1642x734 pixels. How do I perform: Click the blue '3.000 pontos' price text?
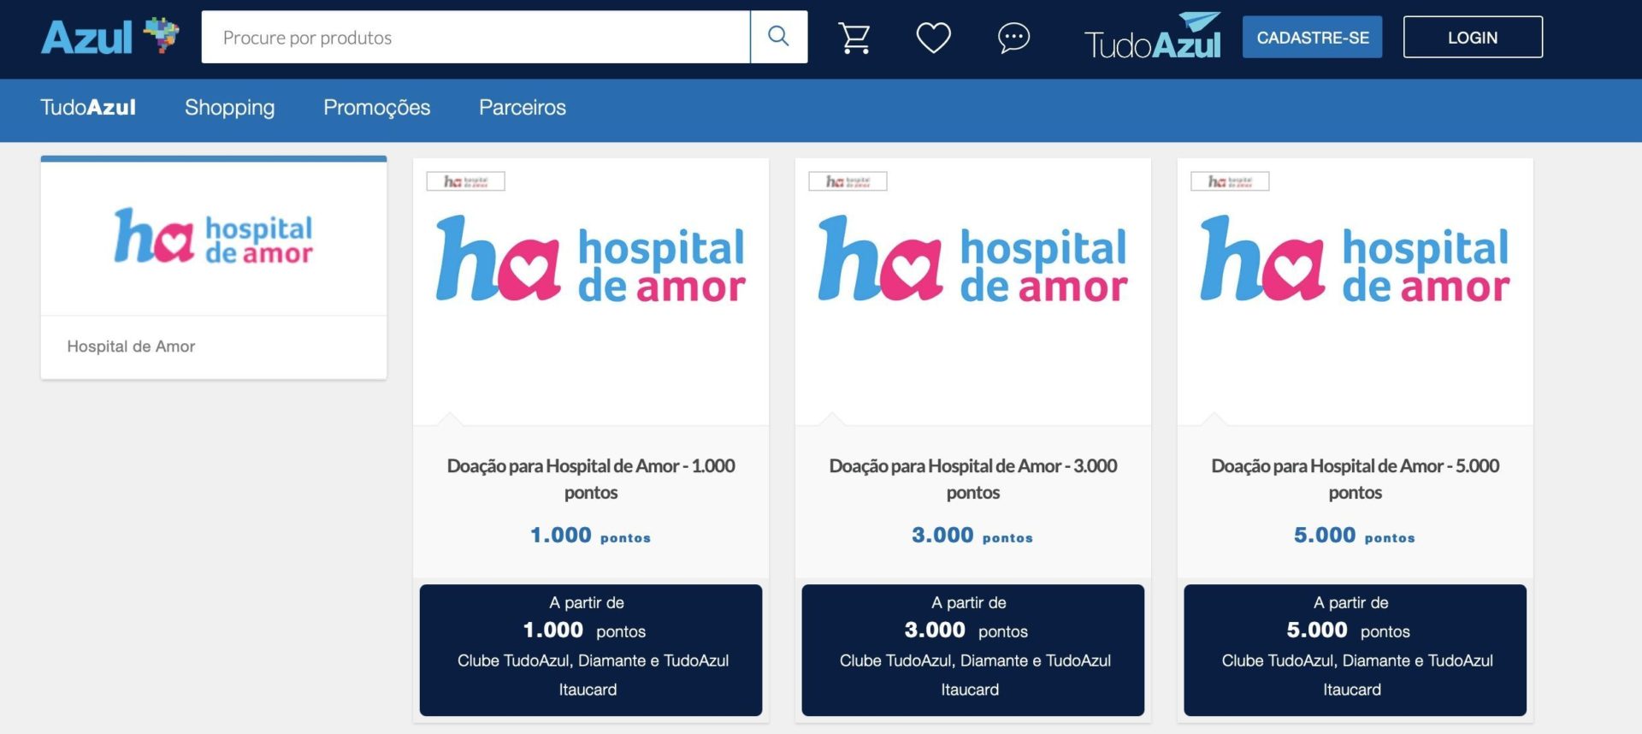click(x=972, y=536)
